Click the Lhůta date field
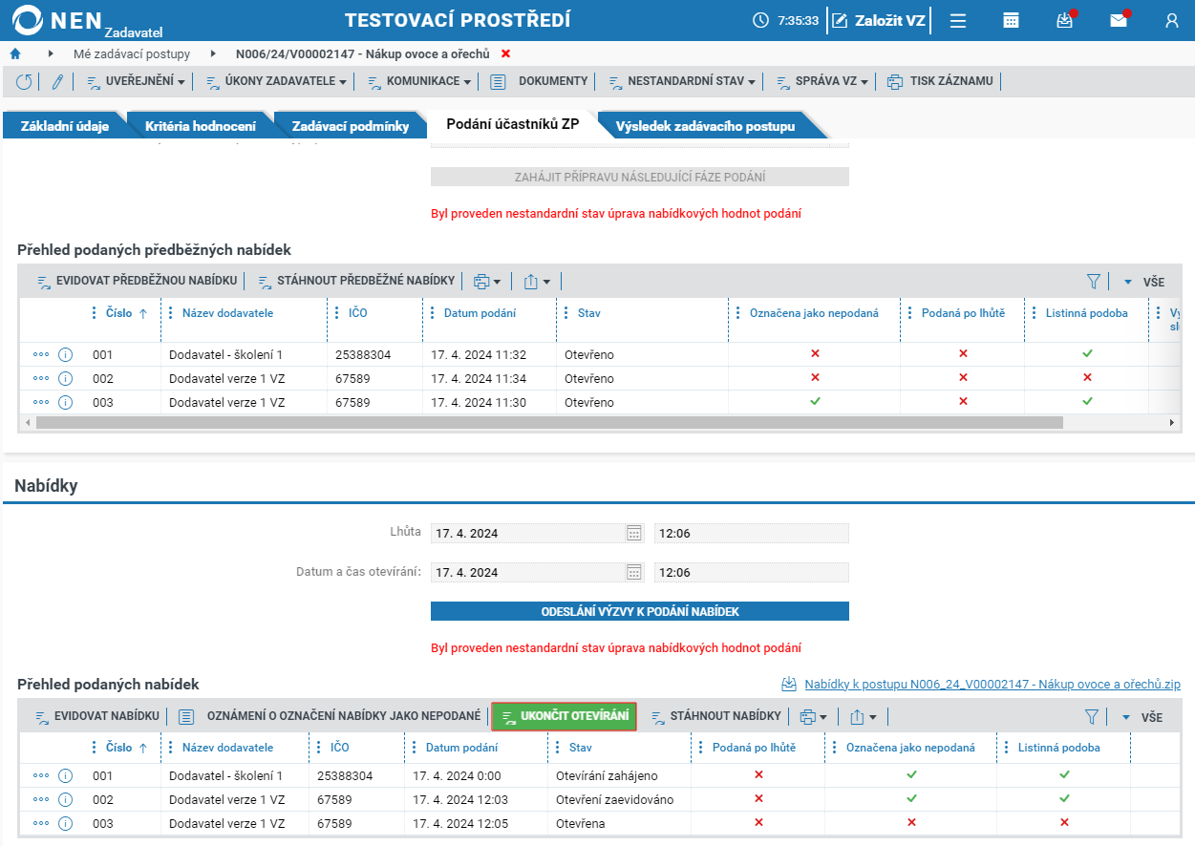This screenshot has height=846, width=1195. 538,533
